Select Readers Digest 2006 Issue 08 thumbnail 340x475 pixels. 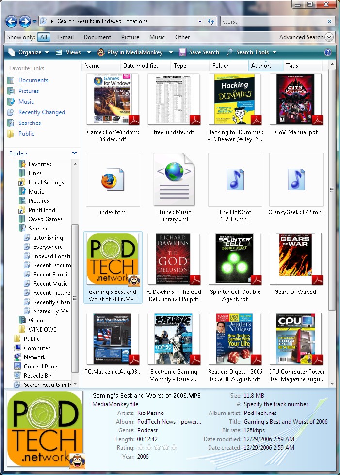(235, 338)
